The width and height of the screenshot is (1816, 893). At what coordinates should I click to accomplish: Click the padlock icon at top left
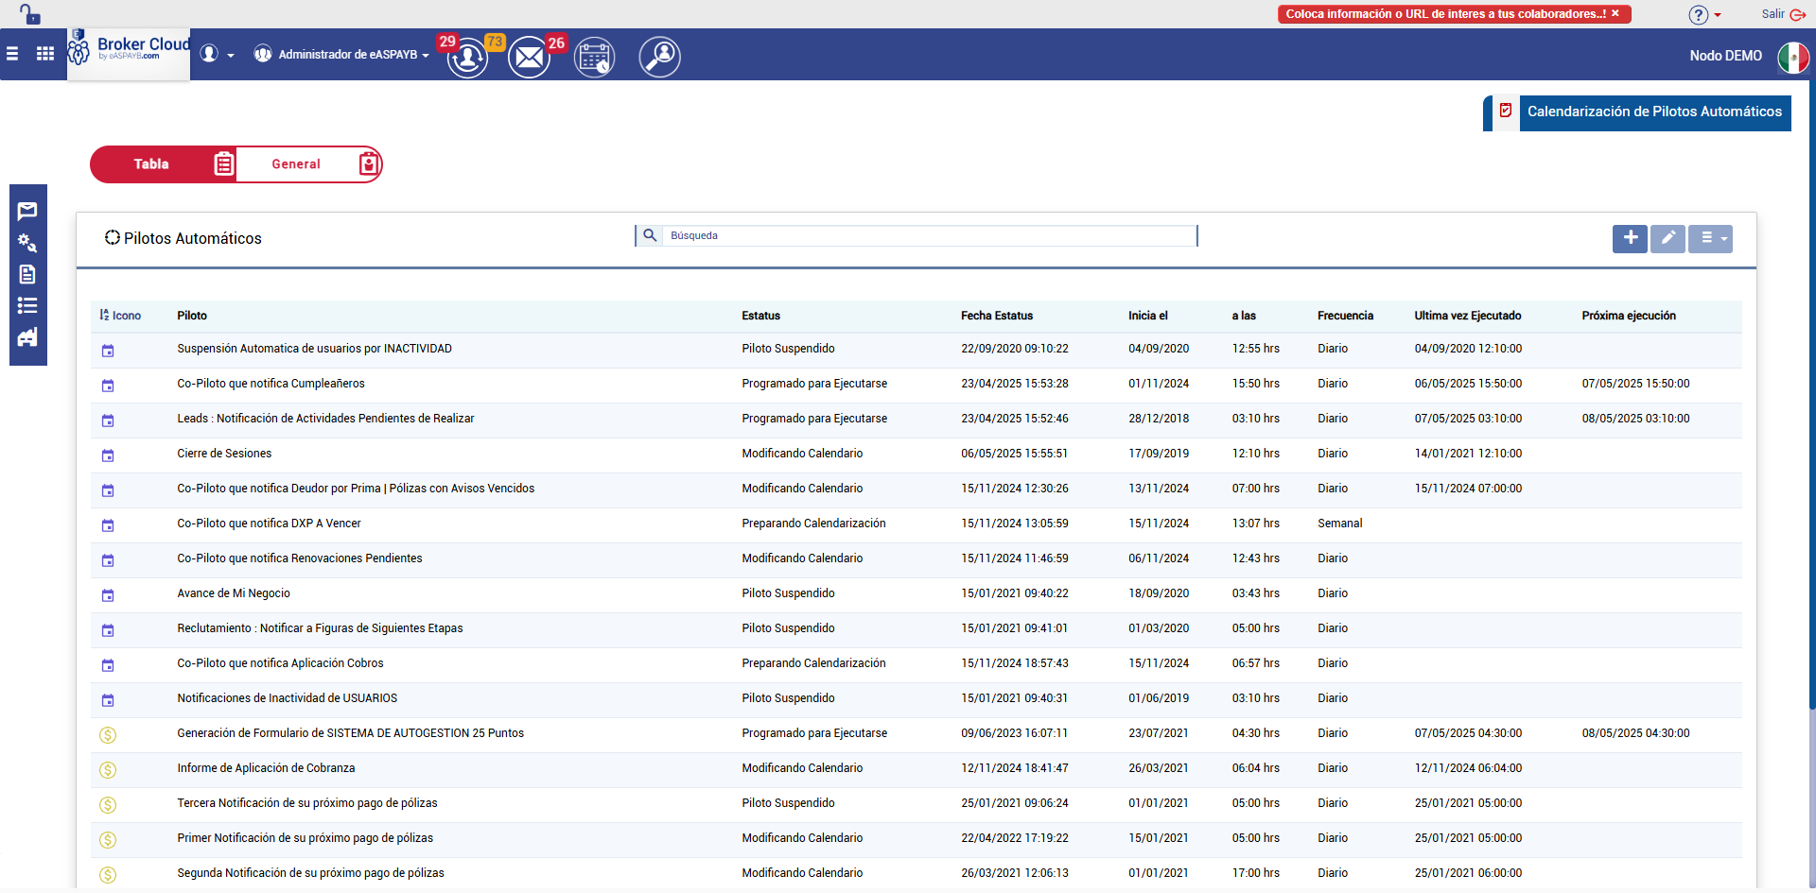pos(30,14)
